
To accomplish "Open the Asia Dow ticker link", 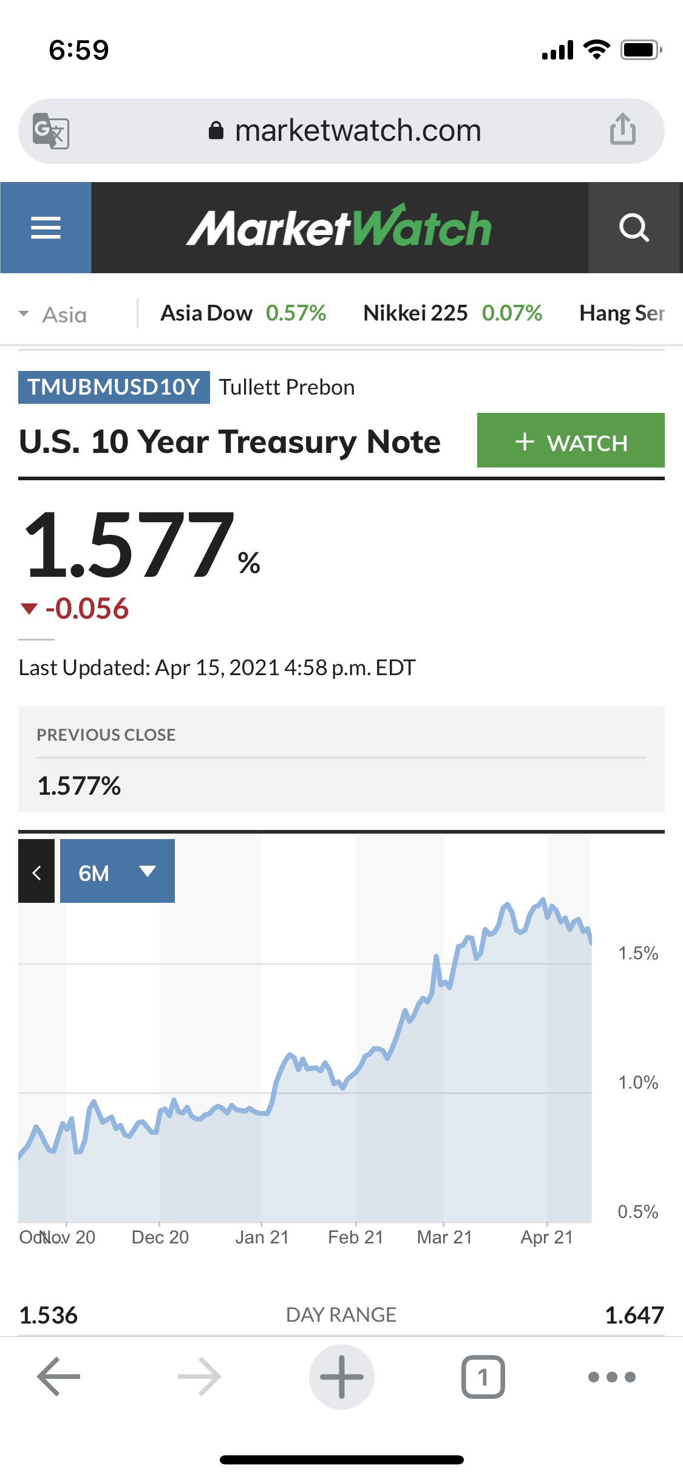I will tap(243, 313).
